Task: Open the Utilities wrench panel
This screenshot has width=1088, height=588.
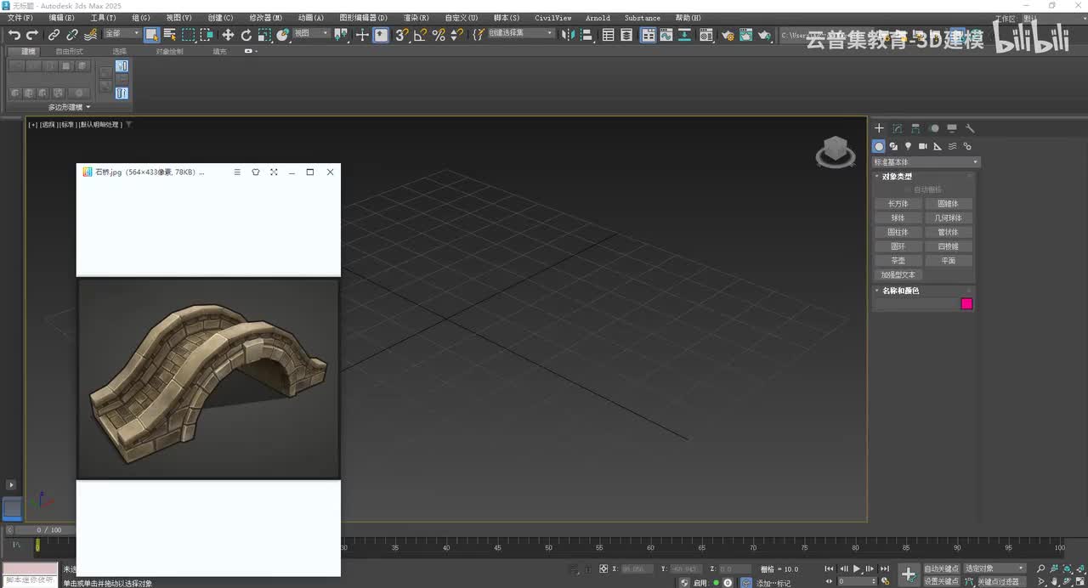Action: (x=970, y=128)
